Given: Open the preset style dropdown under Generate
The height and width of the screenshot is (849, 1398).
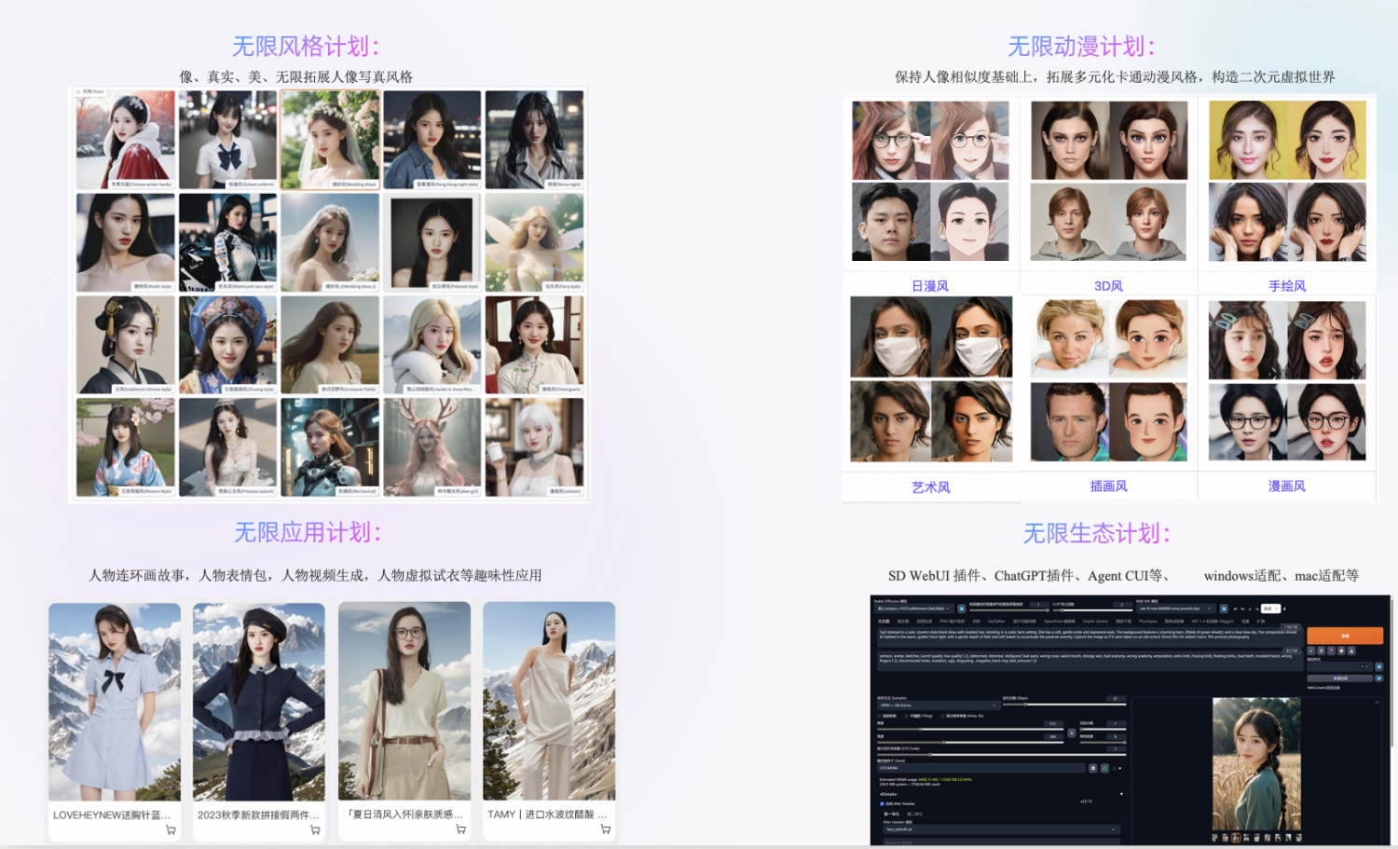Looking at the screenshot, I should click(x=1339, y=666).
